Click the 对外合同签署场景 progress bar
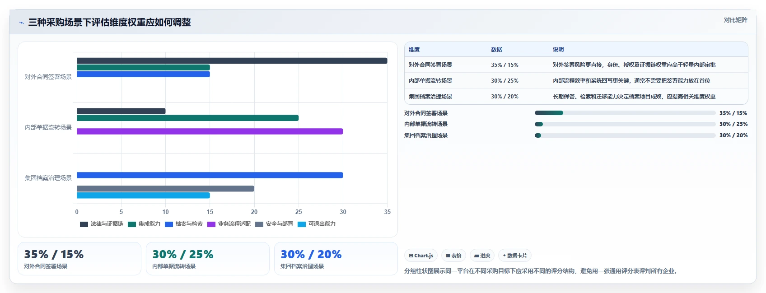Viewport: 766px width, 293px height. pyautogui.click(x=625, y=113)
